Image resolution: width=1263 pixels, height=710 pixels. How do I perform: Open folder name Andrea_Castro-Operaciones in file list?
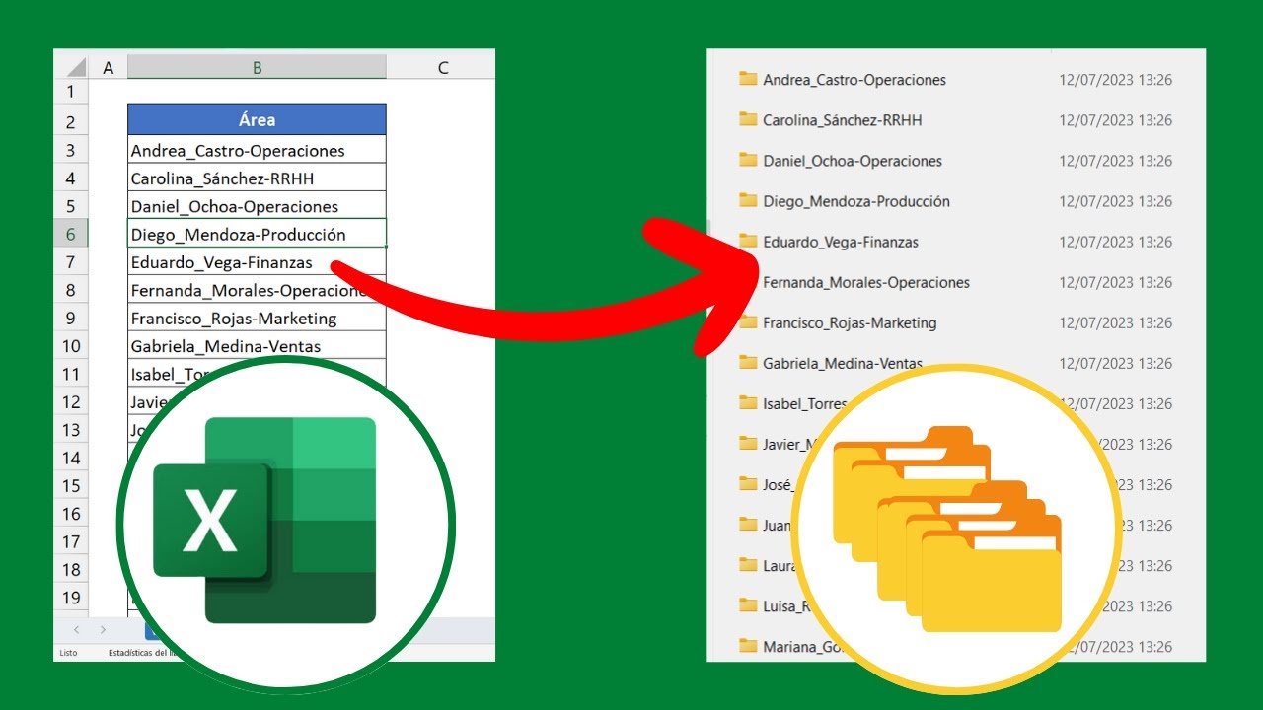point(854,80)
